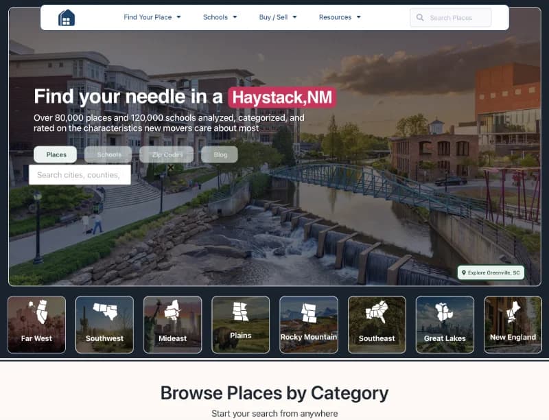The height and width of the screenshot is (420, 549).
Task: Open the Mideast label
Action: (x=173, y=338)
